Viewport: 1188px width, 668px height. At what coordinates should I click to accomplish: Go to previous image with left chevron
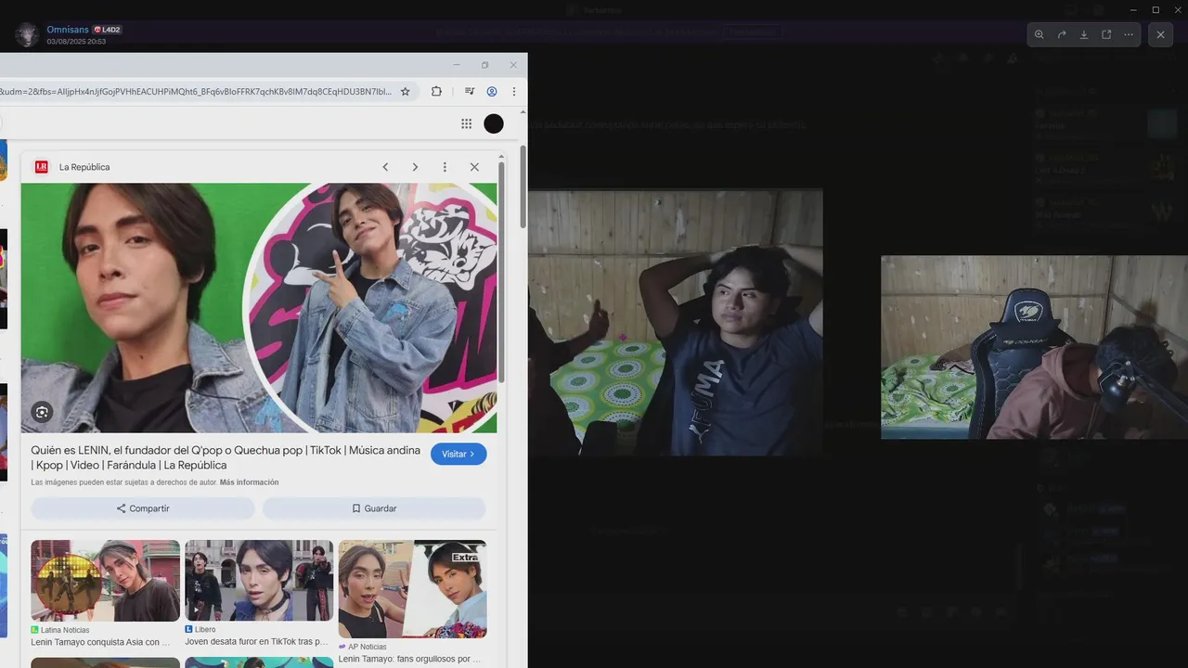(385, 167)
